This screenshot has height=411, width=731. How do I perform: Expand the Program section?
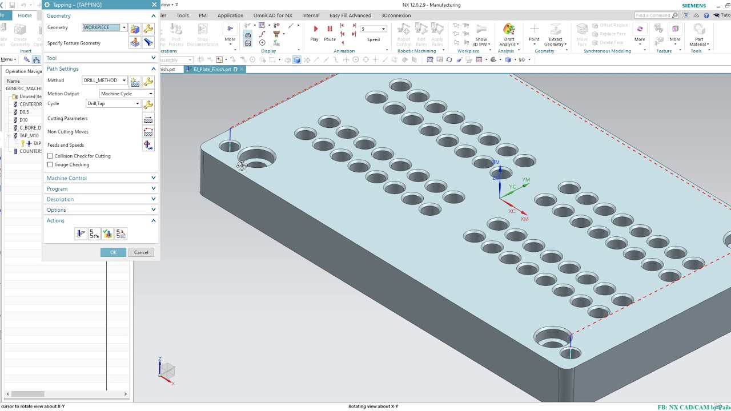coord(101,188)
